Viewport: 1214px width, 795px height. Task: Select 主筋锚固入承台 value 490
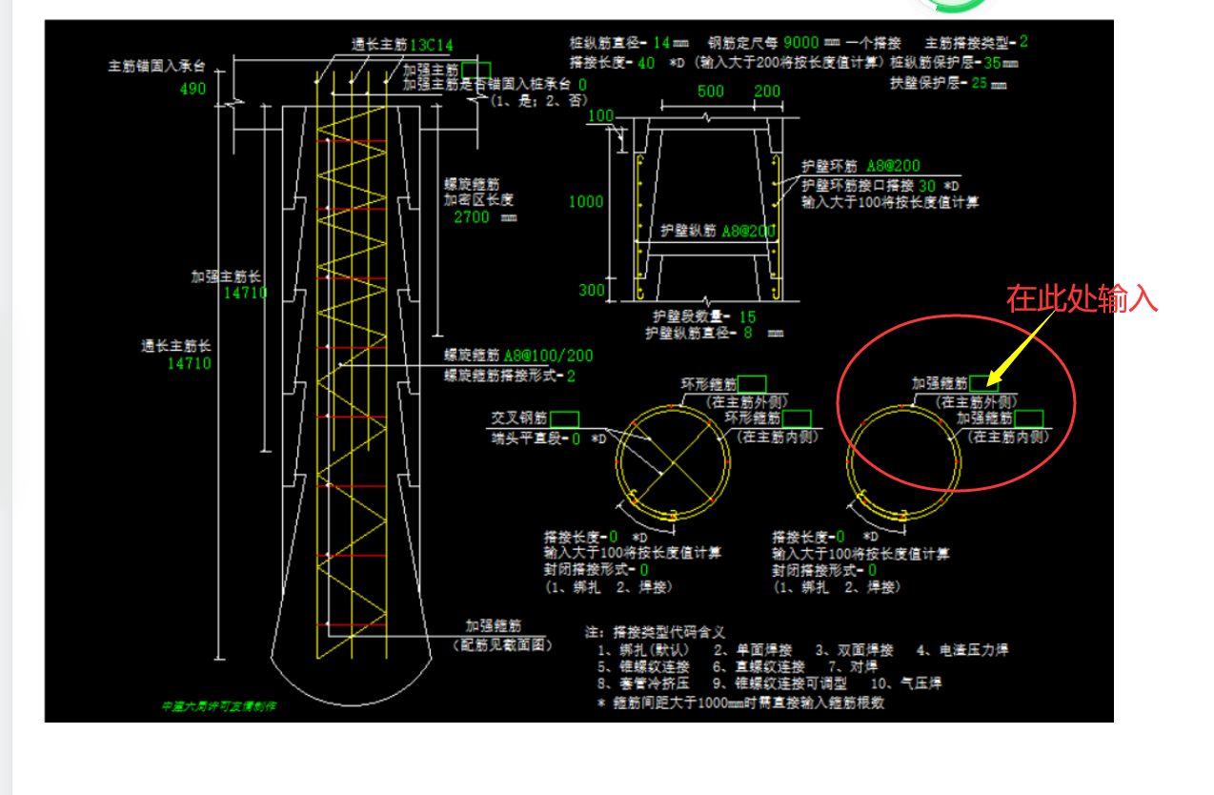pos(192,90)
